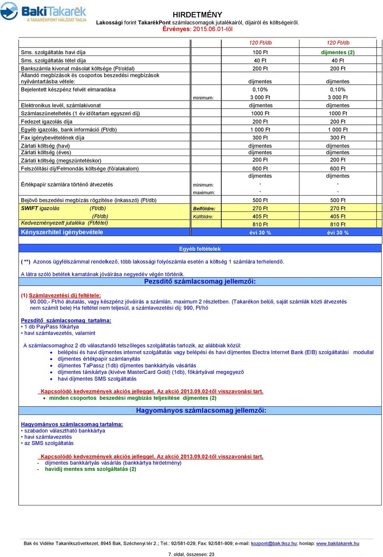Click the green 'díjmentes (2)' cell in the Sms row
Viewport: 383px width, 557px height.
click(338, 52)
